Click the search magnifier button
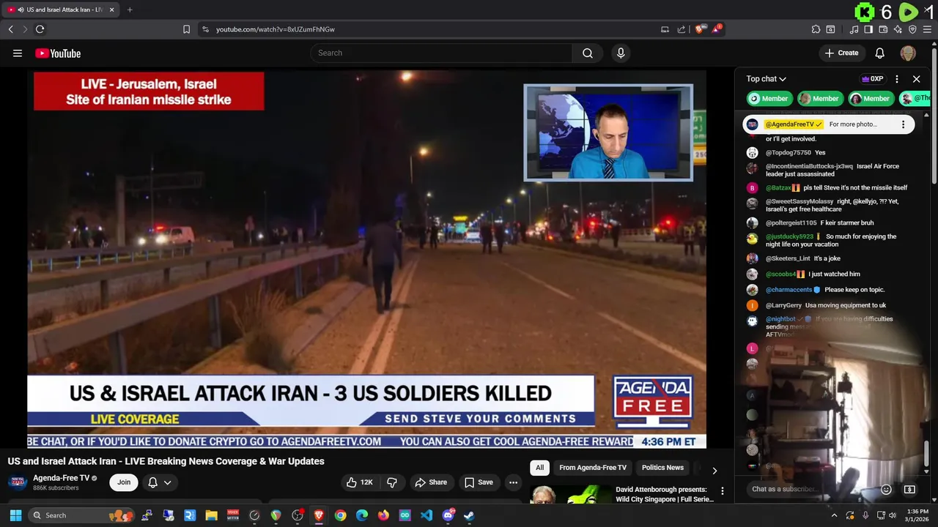This screenshot has height=527, width=938. 588,53
